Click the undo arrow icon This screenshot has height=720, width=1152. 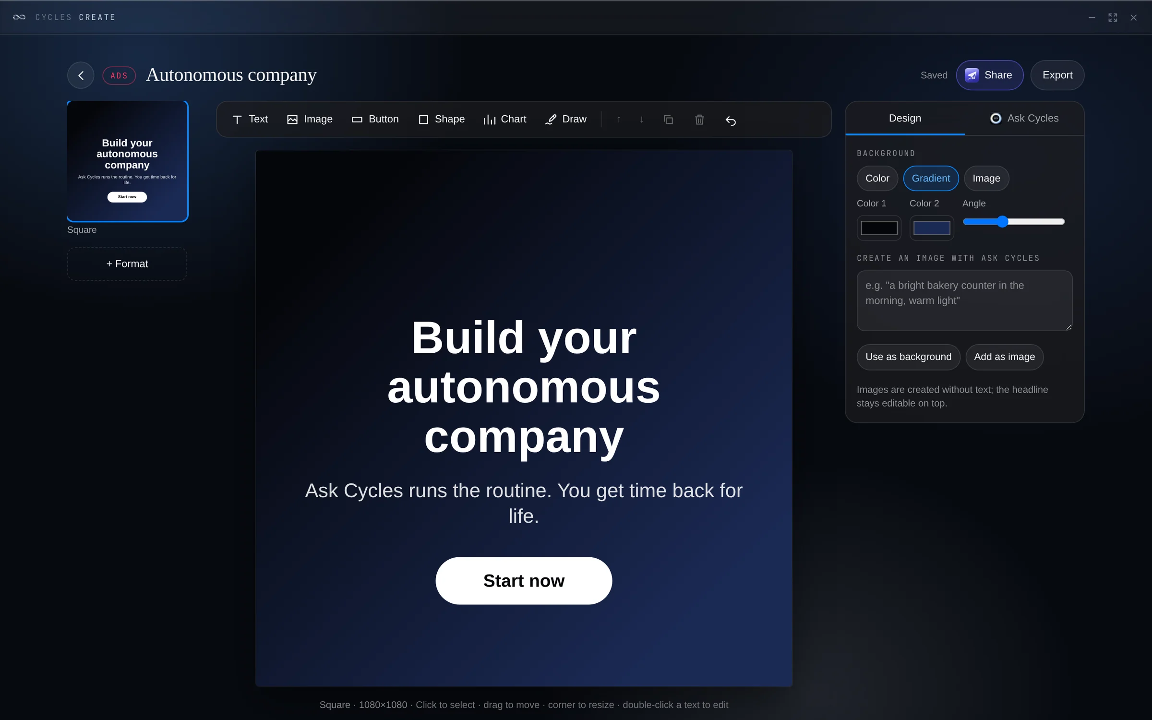[x=731, y=120]
